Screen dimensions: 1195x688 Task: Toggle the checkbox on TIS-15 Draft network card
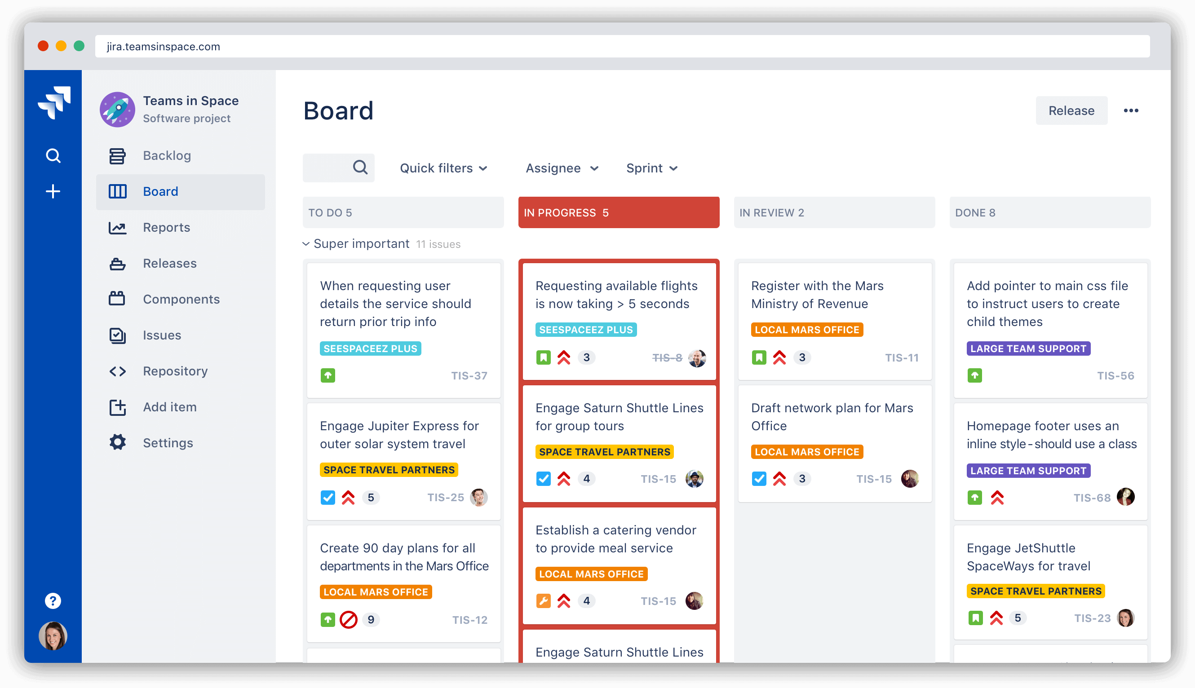[758, 479]
